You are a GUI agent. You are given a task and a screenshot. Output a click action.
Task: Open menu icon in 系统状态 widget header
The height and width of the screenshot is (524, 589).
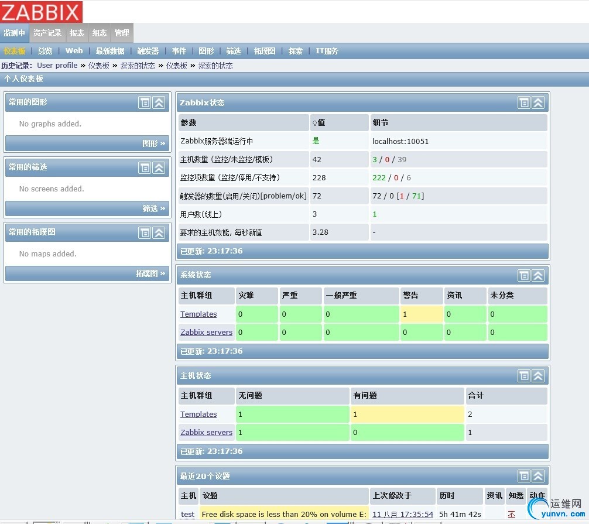524,275
